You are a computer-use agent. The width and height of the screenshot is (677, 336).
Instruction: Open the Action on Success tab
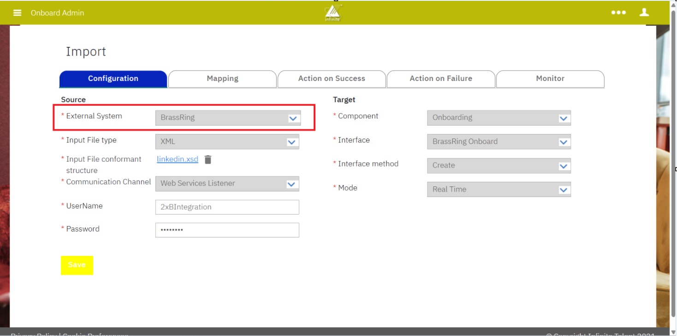[x=332, y=79]
